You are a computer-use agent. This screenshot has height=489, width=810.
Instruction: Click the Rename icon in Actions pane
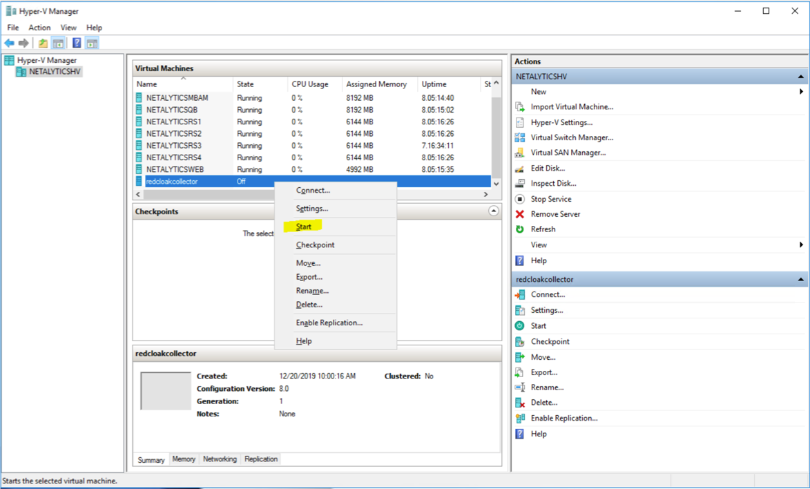[520, 387]
